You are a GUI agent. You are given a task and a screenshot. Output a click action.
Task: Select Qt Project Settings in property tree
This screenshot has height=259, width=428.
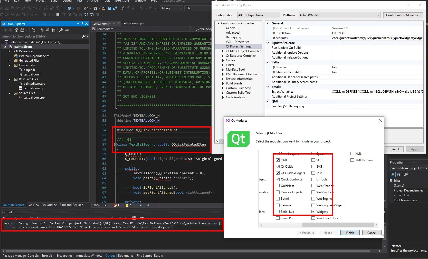(239, 46)
